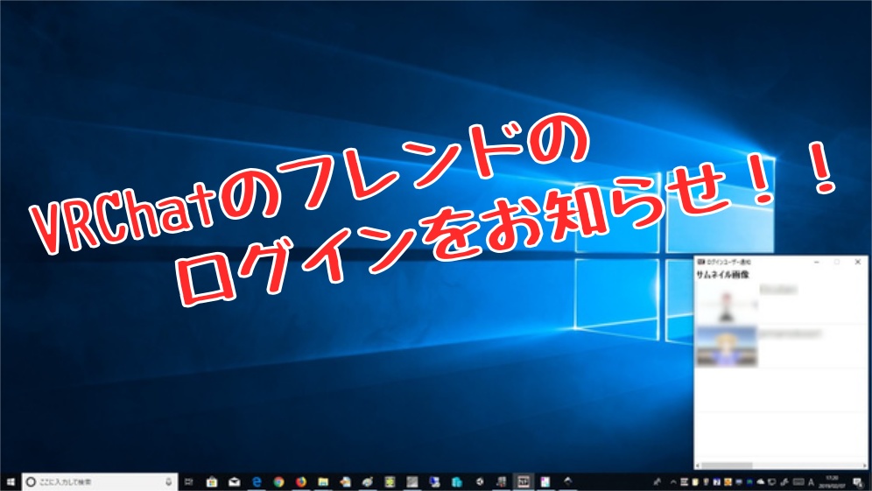
Task: Open the clock and date flyout
Action: click(832, 481)
